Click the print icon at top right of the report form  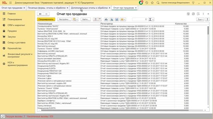click(x=193, y=14)
